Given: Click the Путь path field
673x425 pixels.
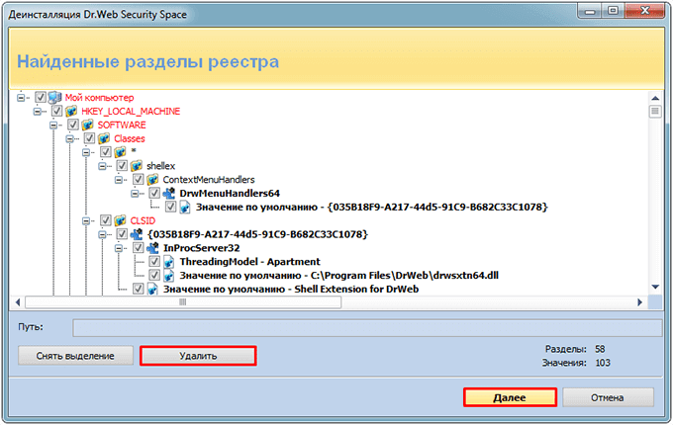Looking at the screenshot, I should (x=366, y=328).
